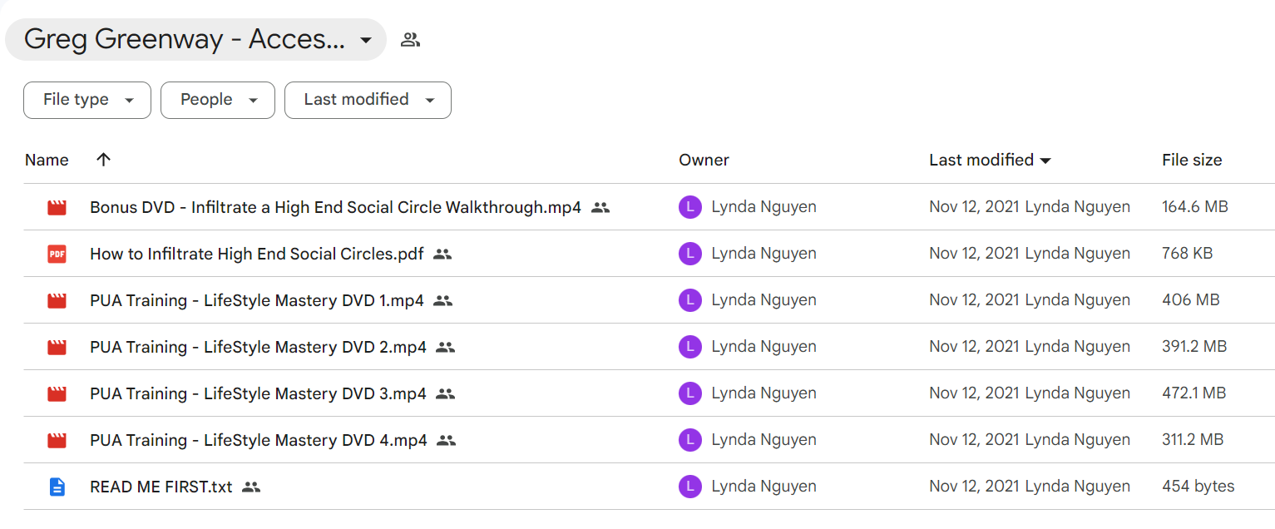The image size is (1275, 529).
Task: Click the Owner column header
Action: tap(704, 160)
